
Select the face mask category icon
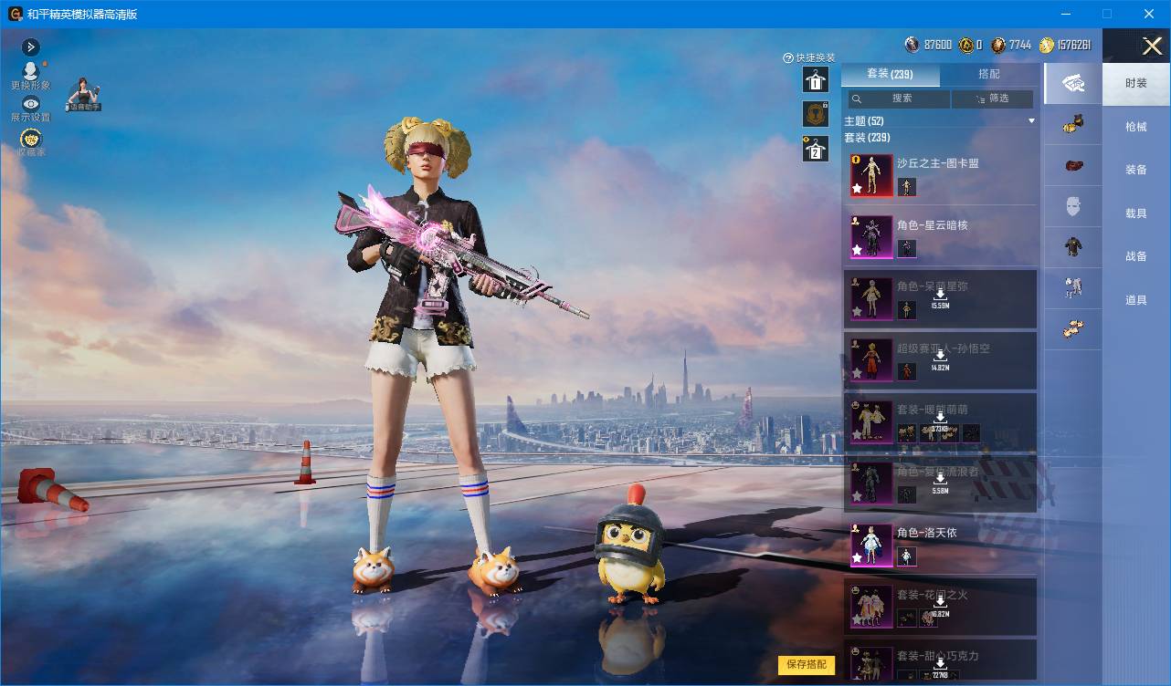pyautogui.click(x=1073, y=206)
